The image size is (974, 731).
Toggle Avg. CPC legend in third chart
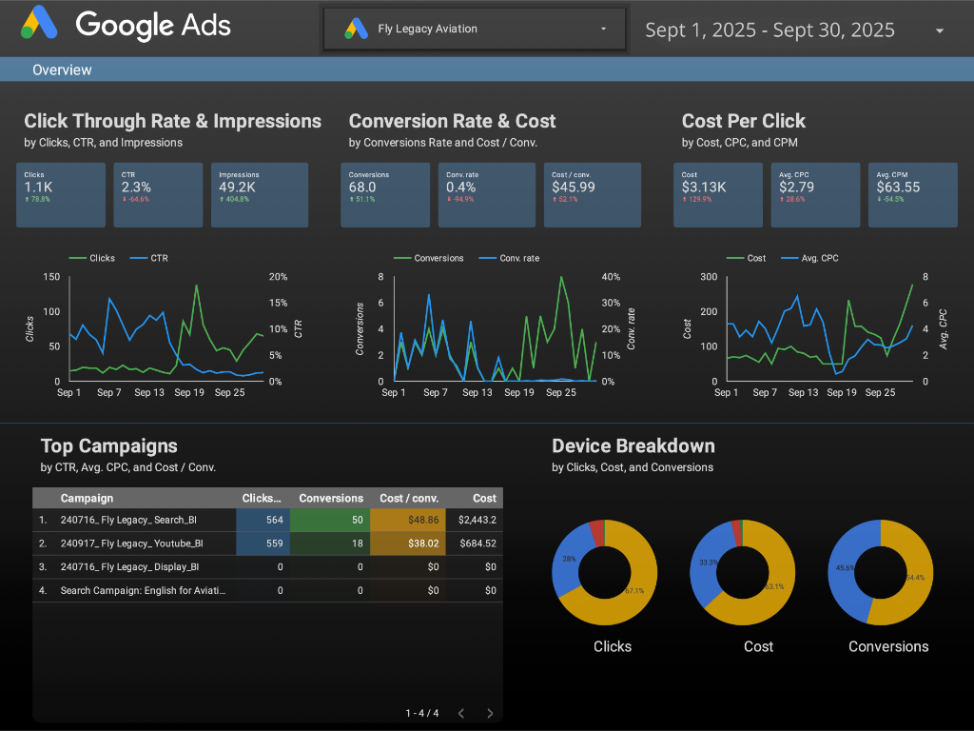coord(809,258)
